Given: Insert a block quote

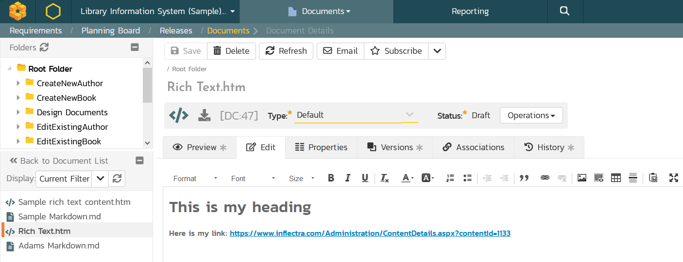Looking at the screenshot, I should (x=524, y=178).
